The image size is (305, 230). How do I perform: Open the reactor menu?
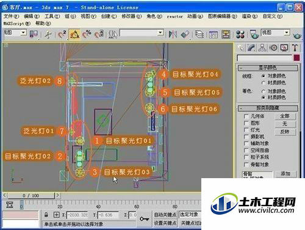[x=174, y=16]
